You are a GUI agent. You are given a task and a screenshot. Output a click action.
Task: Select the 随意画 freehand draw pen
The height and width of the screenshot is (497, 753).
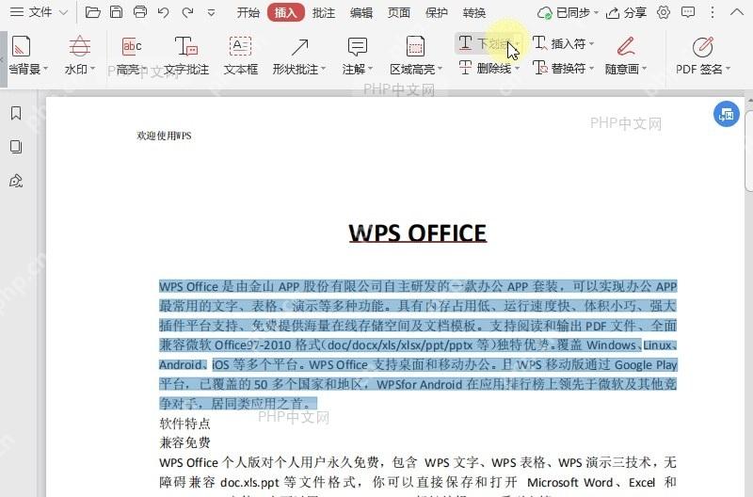(x=626, y=46)
